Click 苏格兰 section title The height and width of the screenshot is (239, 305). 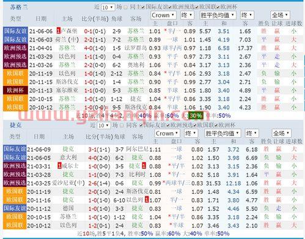[19, 7]
